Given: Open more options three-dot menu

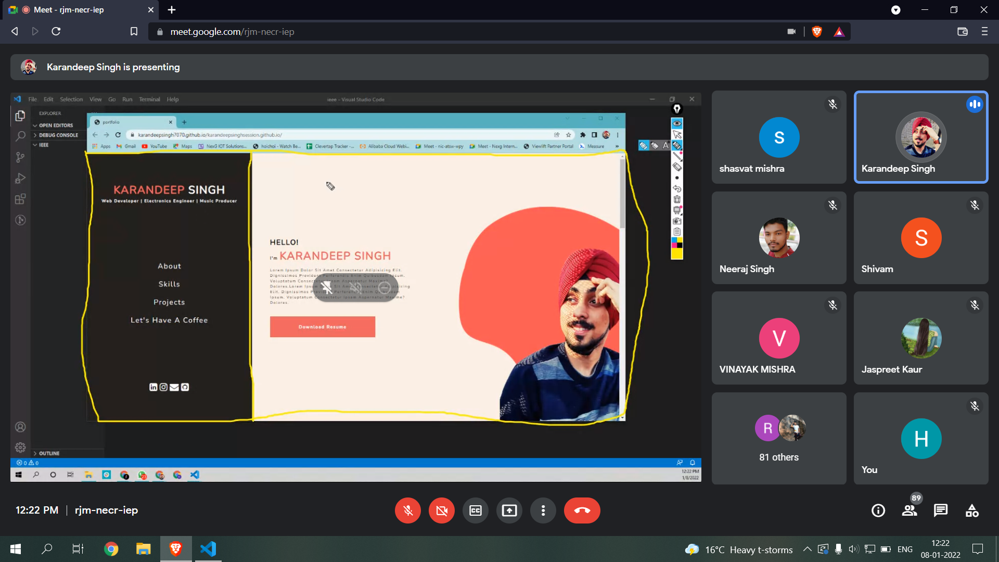Looking at the screenshot, I should (543, 510).
